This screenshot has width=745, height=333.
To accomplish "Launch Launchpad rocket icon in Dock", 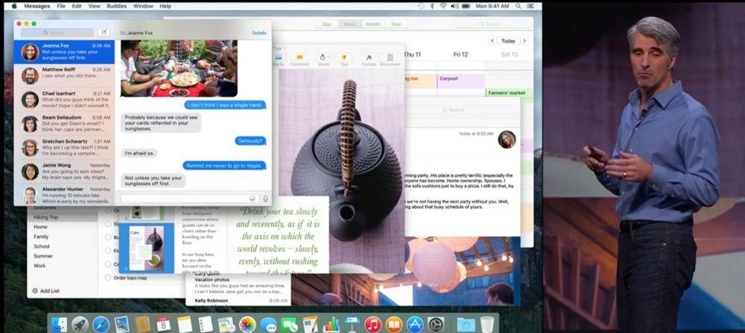I will tap(80, 325).
